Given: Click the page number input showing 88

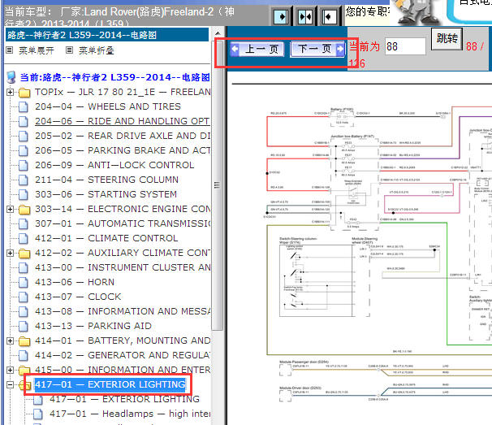Looking at the screenshot, I should [405, 46].
